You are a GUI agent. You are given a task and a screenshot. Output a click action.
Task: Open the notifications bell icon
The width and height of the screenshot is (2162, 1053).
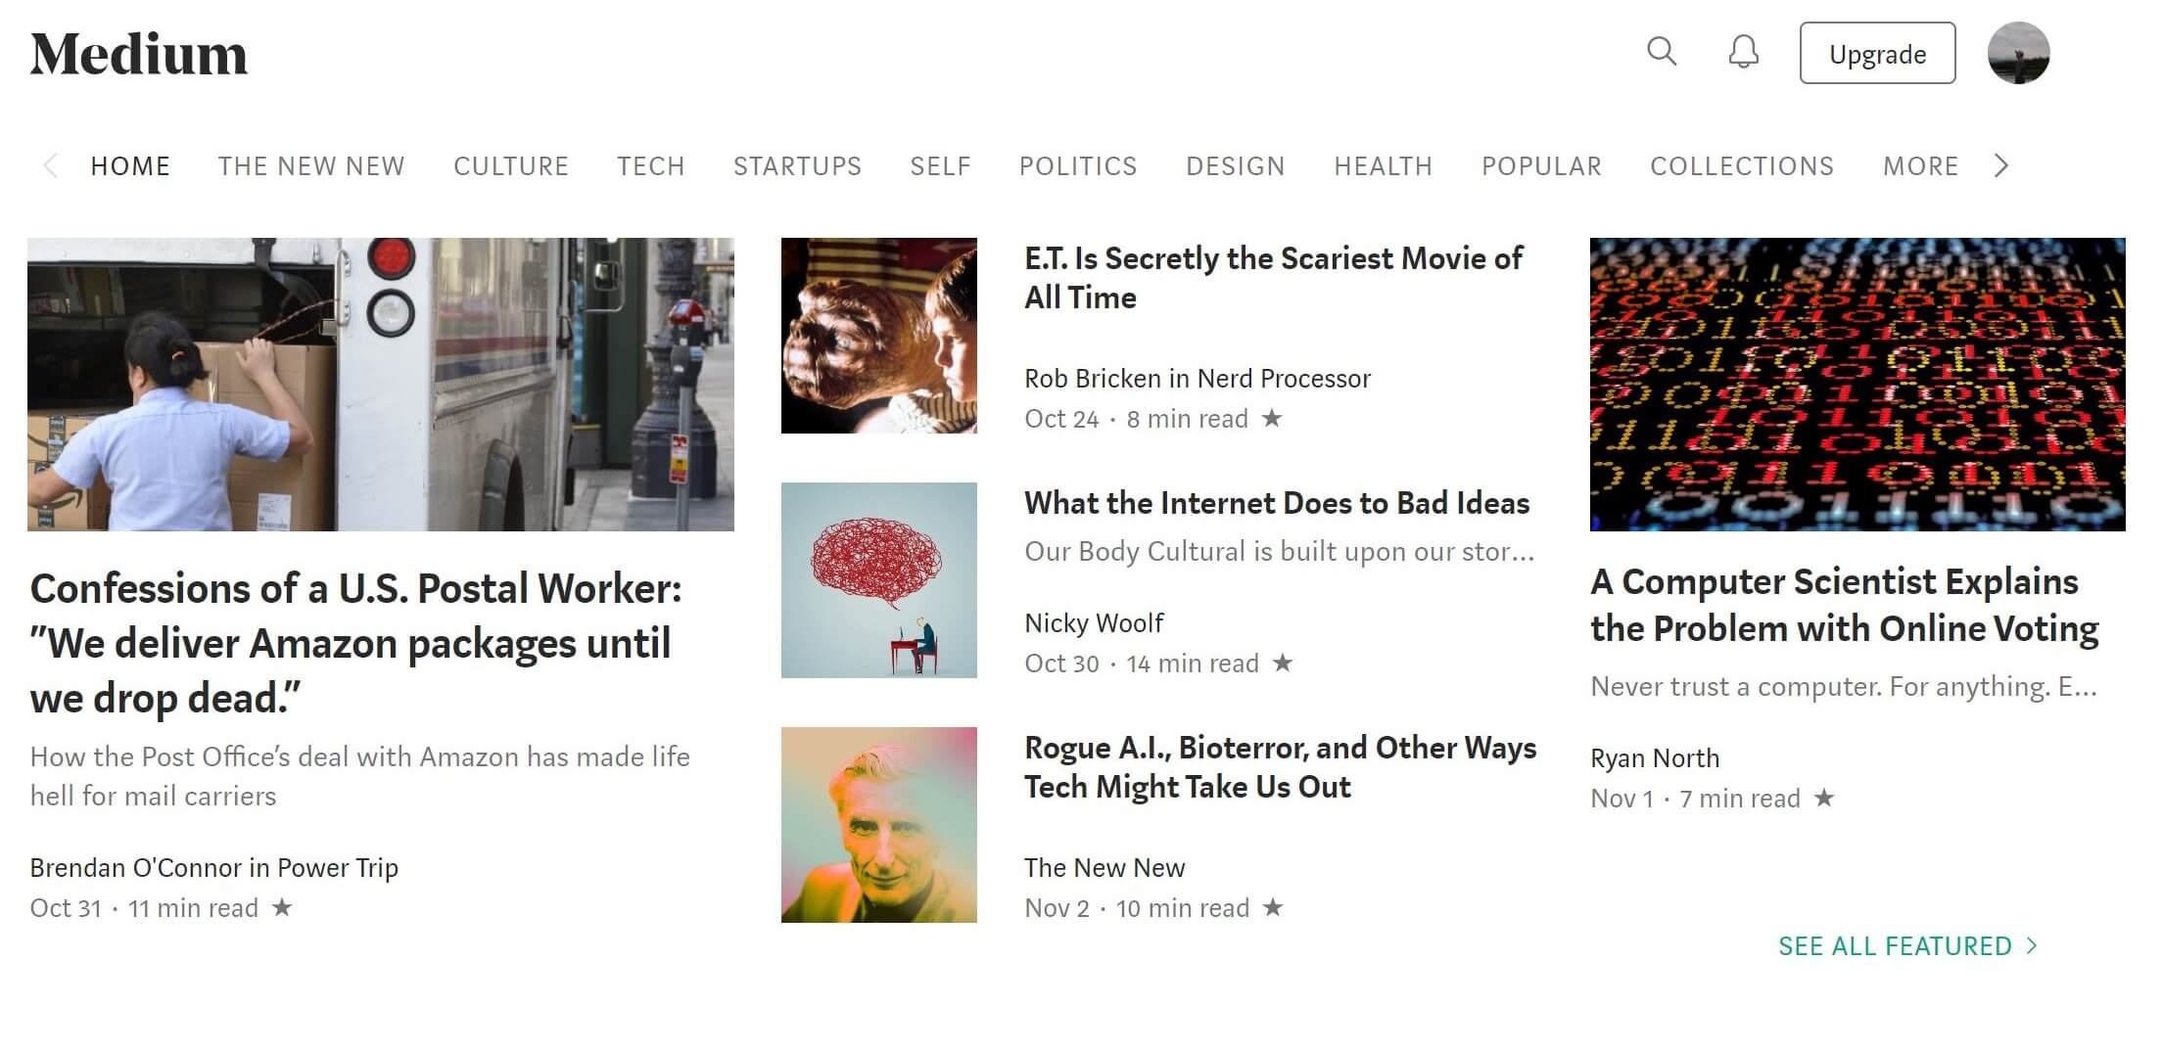1743,52
